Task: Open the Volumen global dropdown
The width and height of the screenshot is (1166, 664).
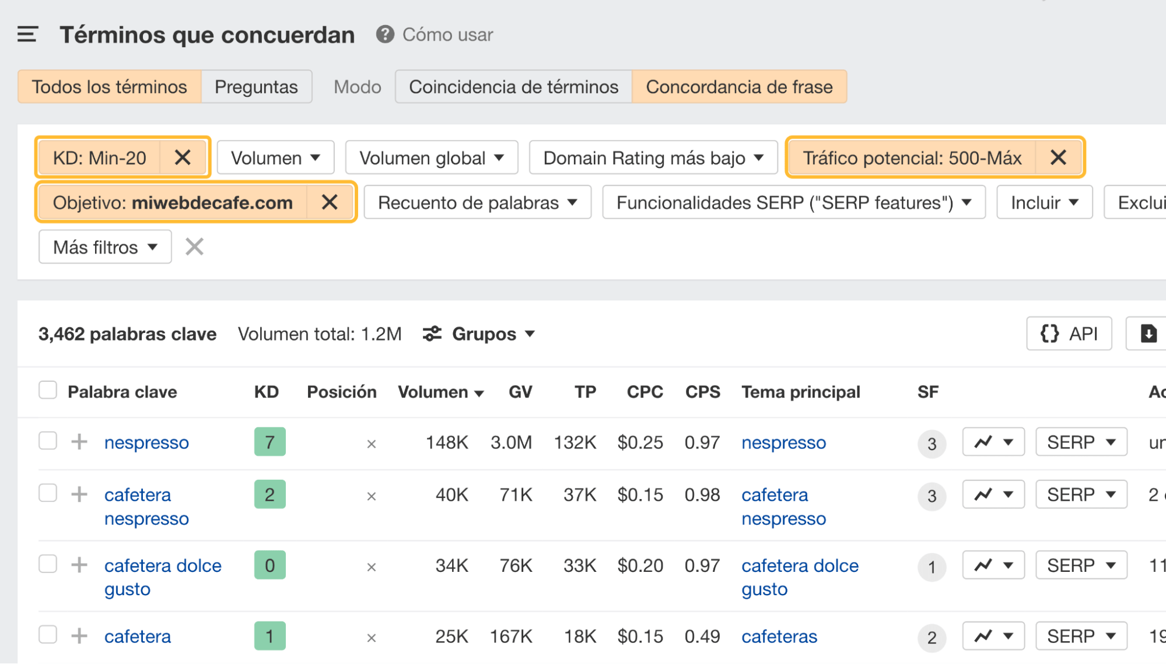Action: pyautogui.click(x=432, y=157)
